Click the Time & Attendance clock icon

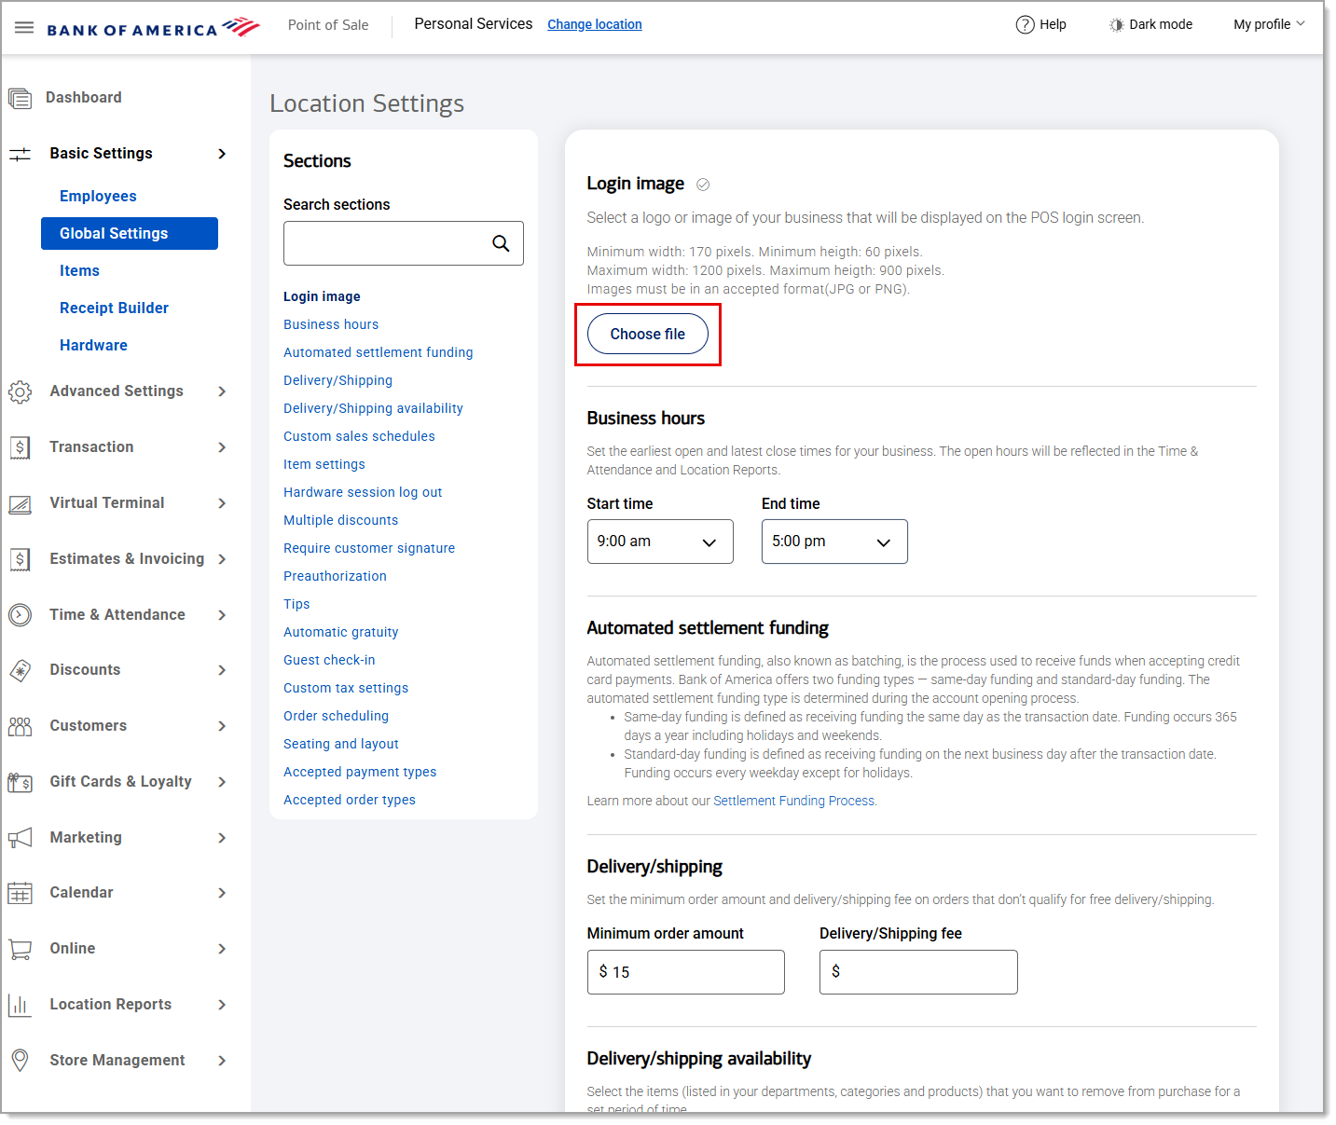click(20, 615)
